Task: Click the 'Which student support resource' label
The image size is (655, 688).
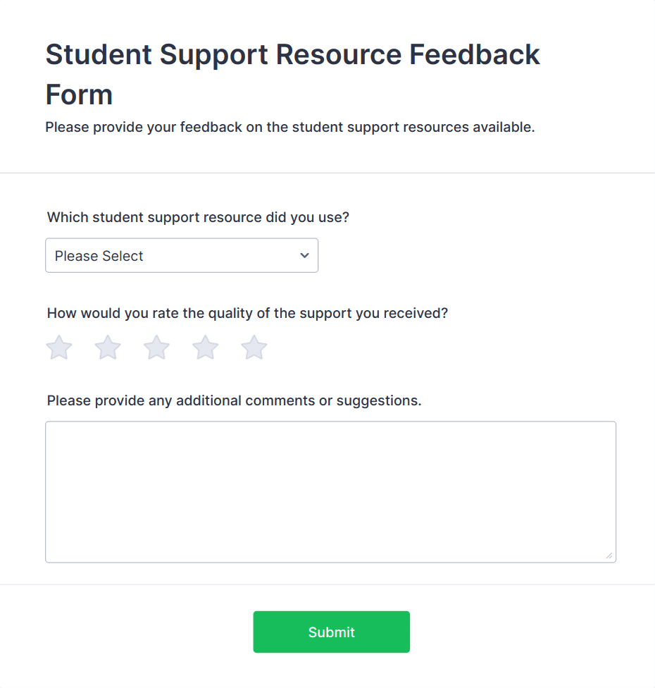Action: 198,217
